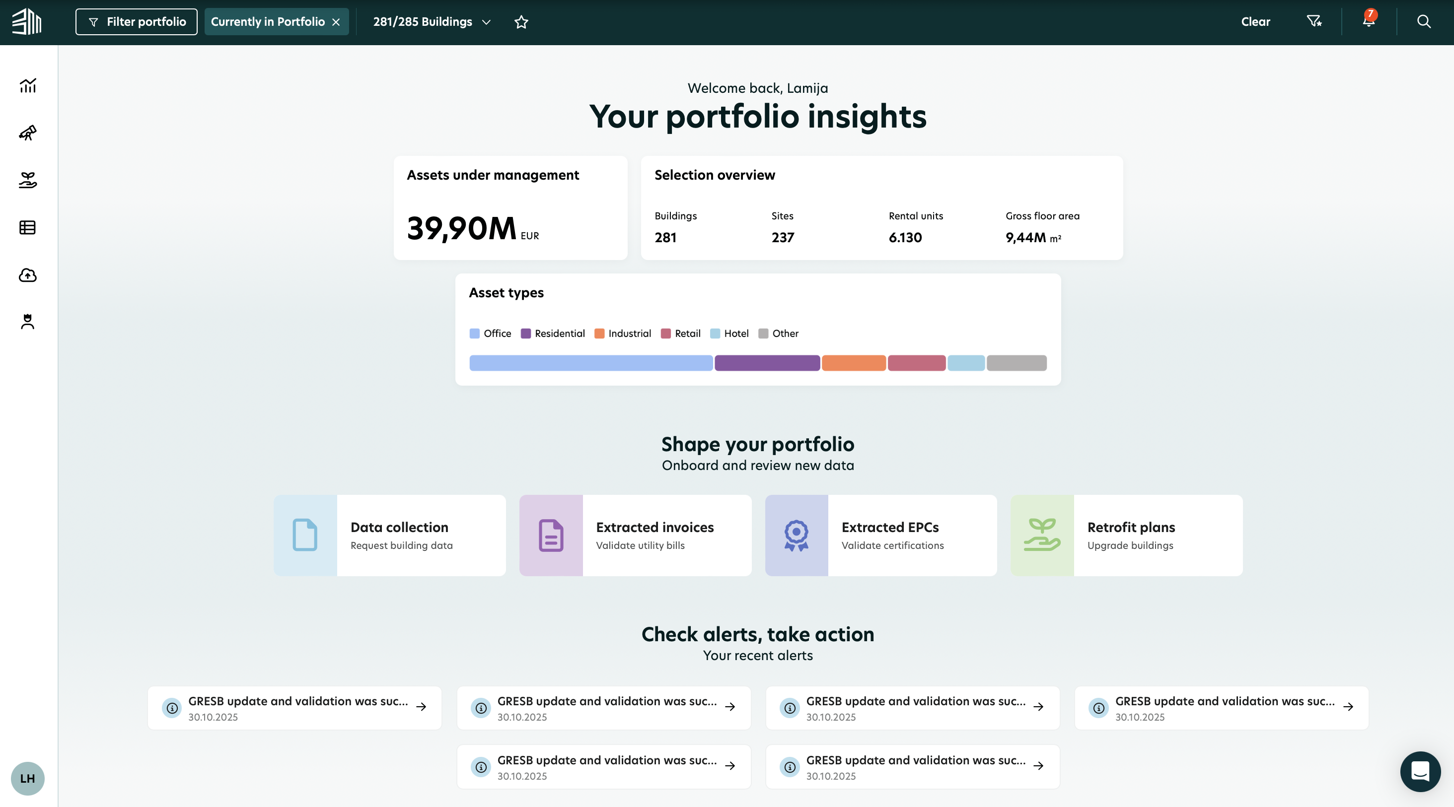Open notifications bell with 7 badge
This screenshot has width=1454, height=807.
[1369, 20]
